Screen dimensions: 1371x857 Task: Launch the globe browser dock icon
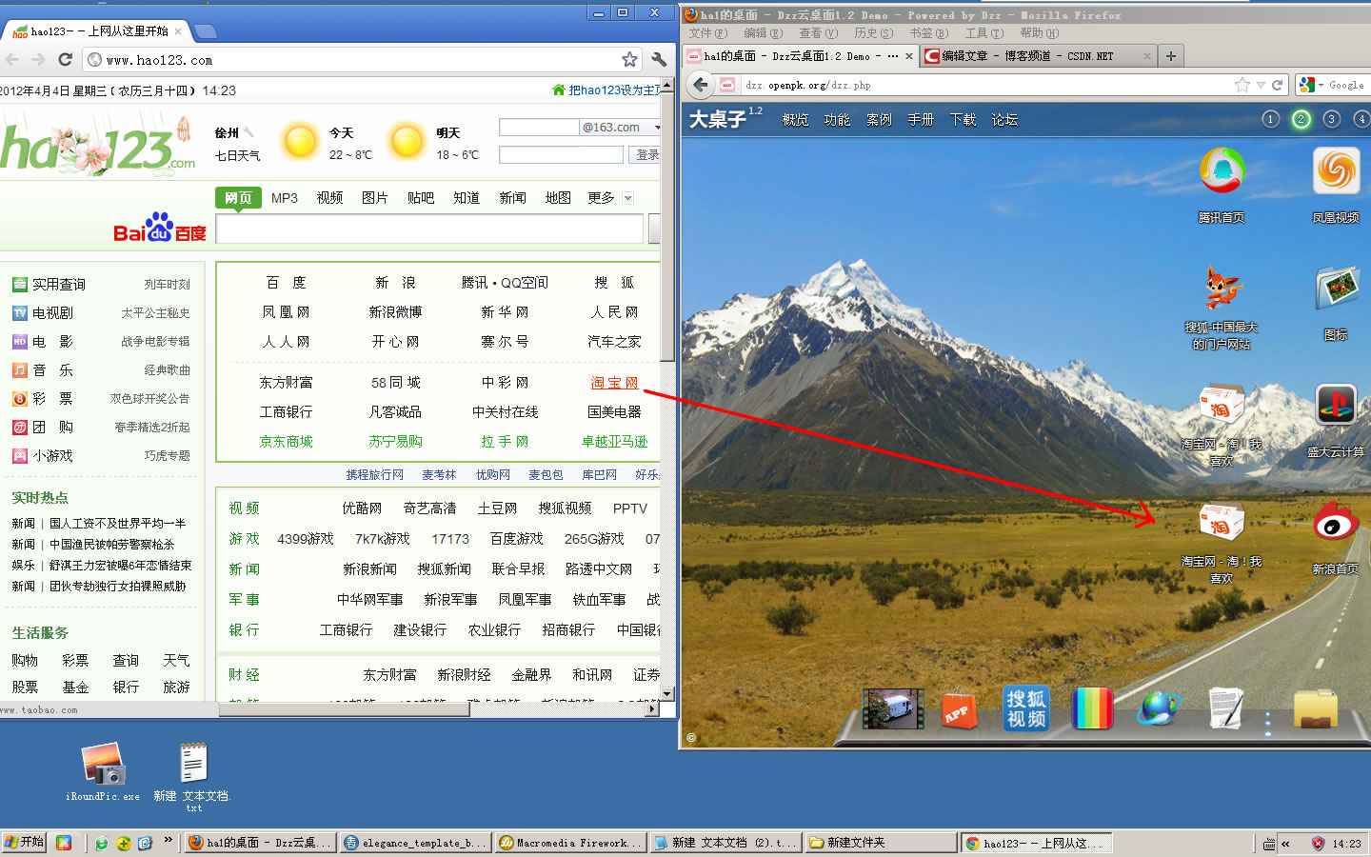coord(1159,709)
